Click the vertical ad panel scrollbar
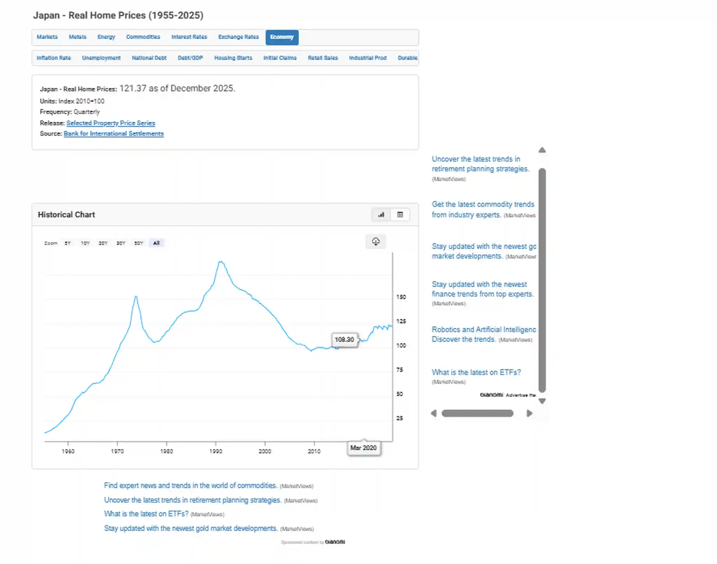This screenshot has height=564, width=717. pos(542,280)
